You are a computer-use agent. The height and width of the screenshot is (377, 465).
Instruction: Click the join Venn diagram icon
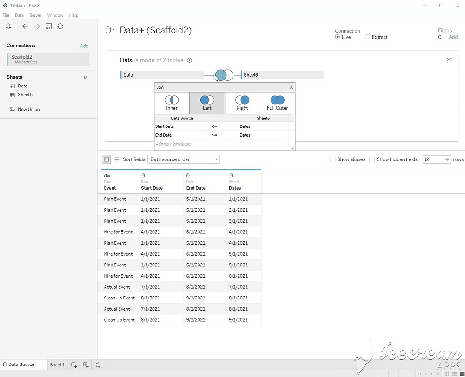click(224, 75)
